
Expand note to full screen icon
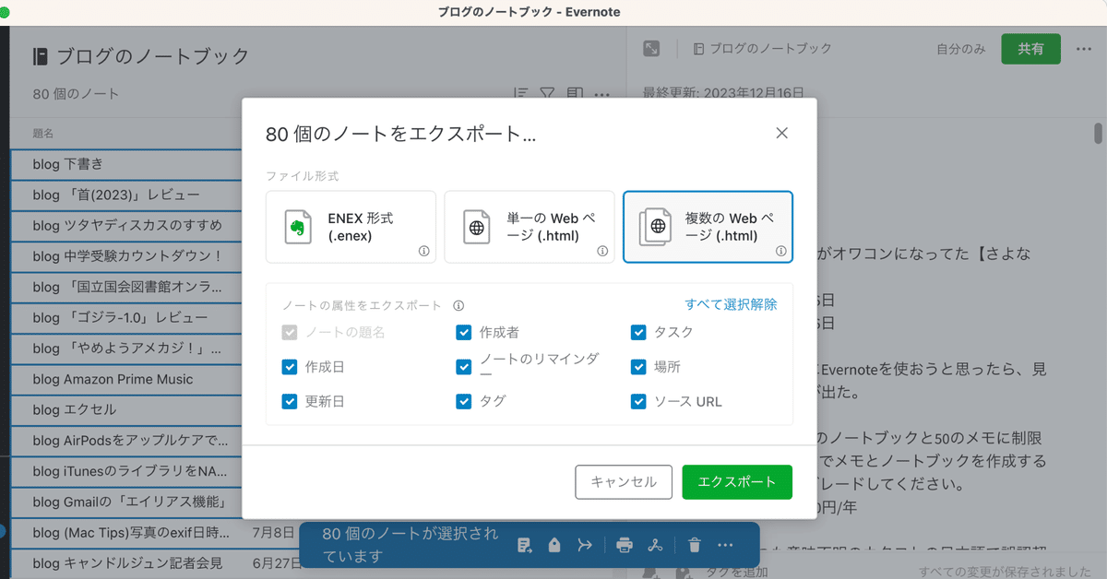(652, 49)
